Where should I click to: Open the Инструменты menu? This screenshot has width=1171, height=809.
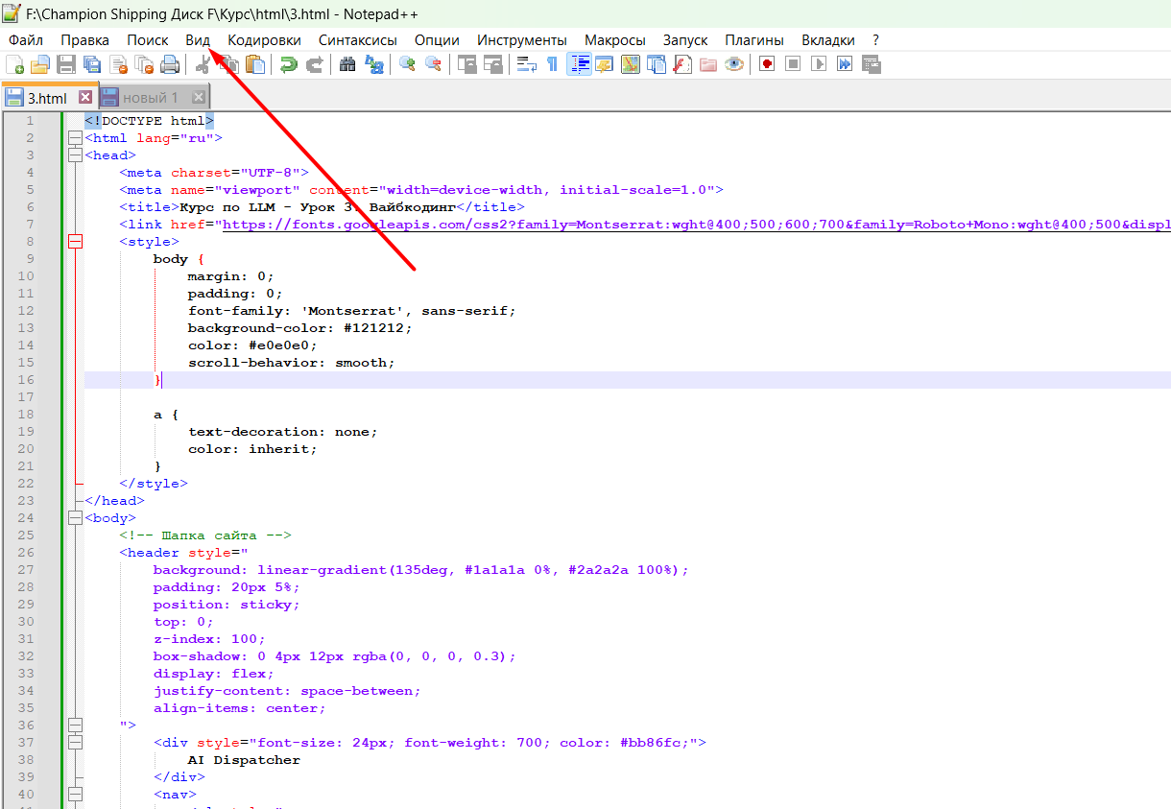click(522, 40)
